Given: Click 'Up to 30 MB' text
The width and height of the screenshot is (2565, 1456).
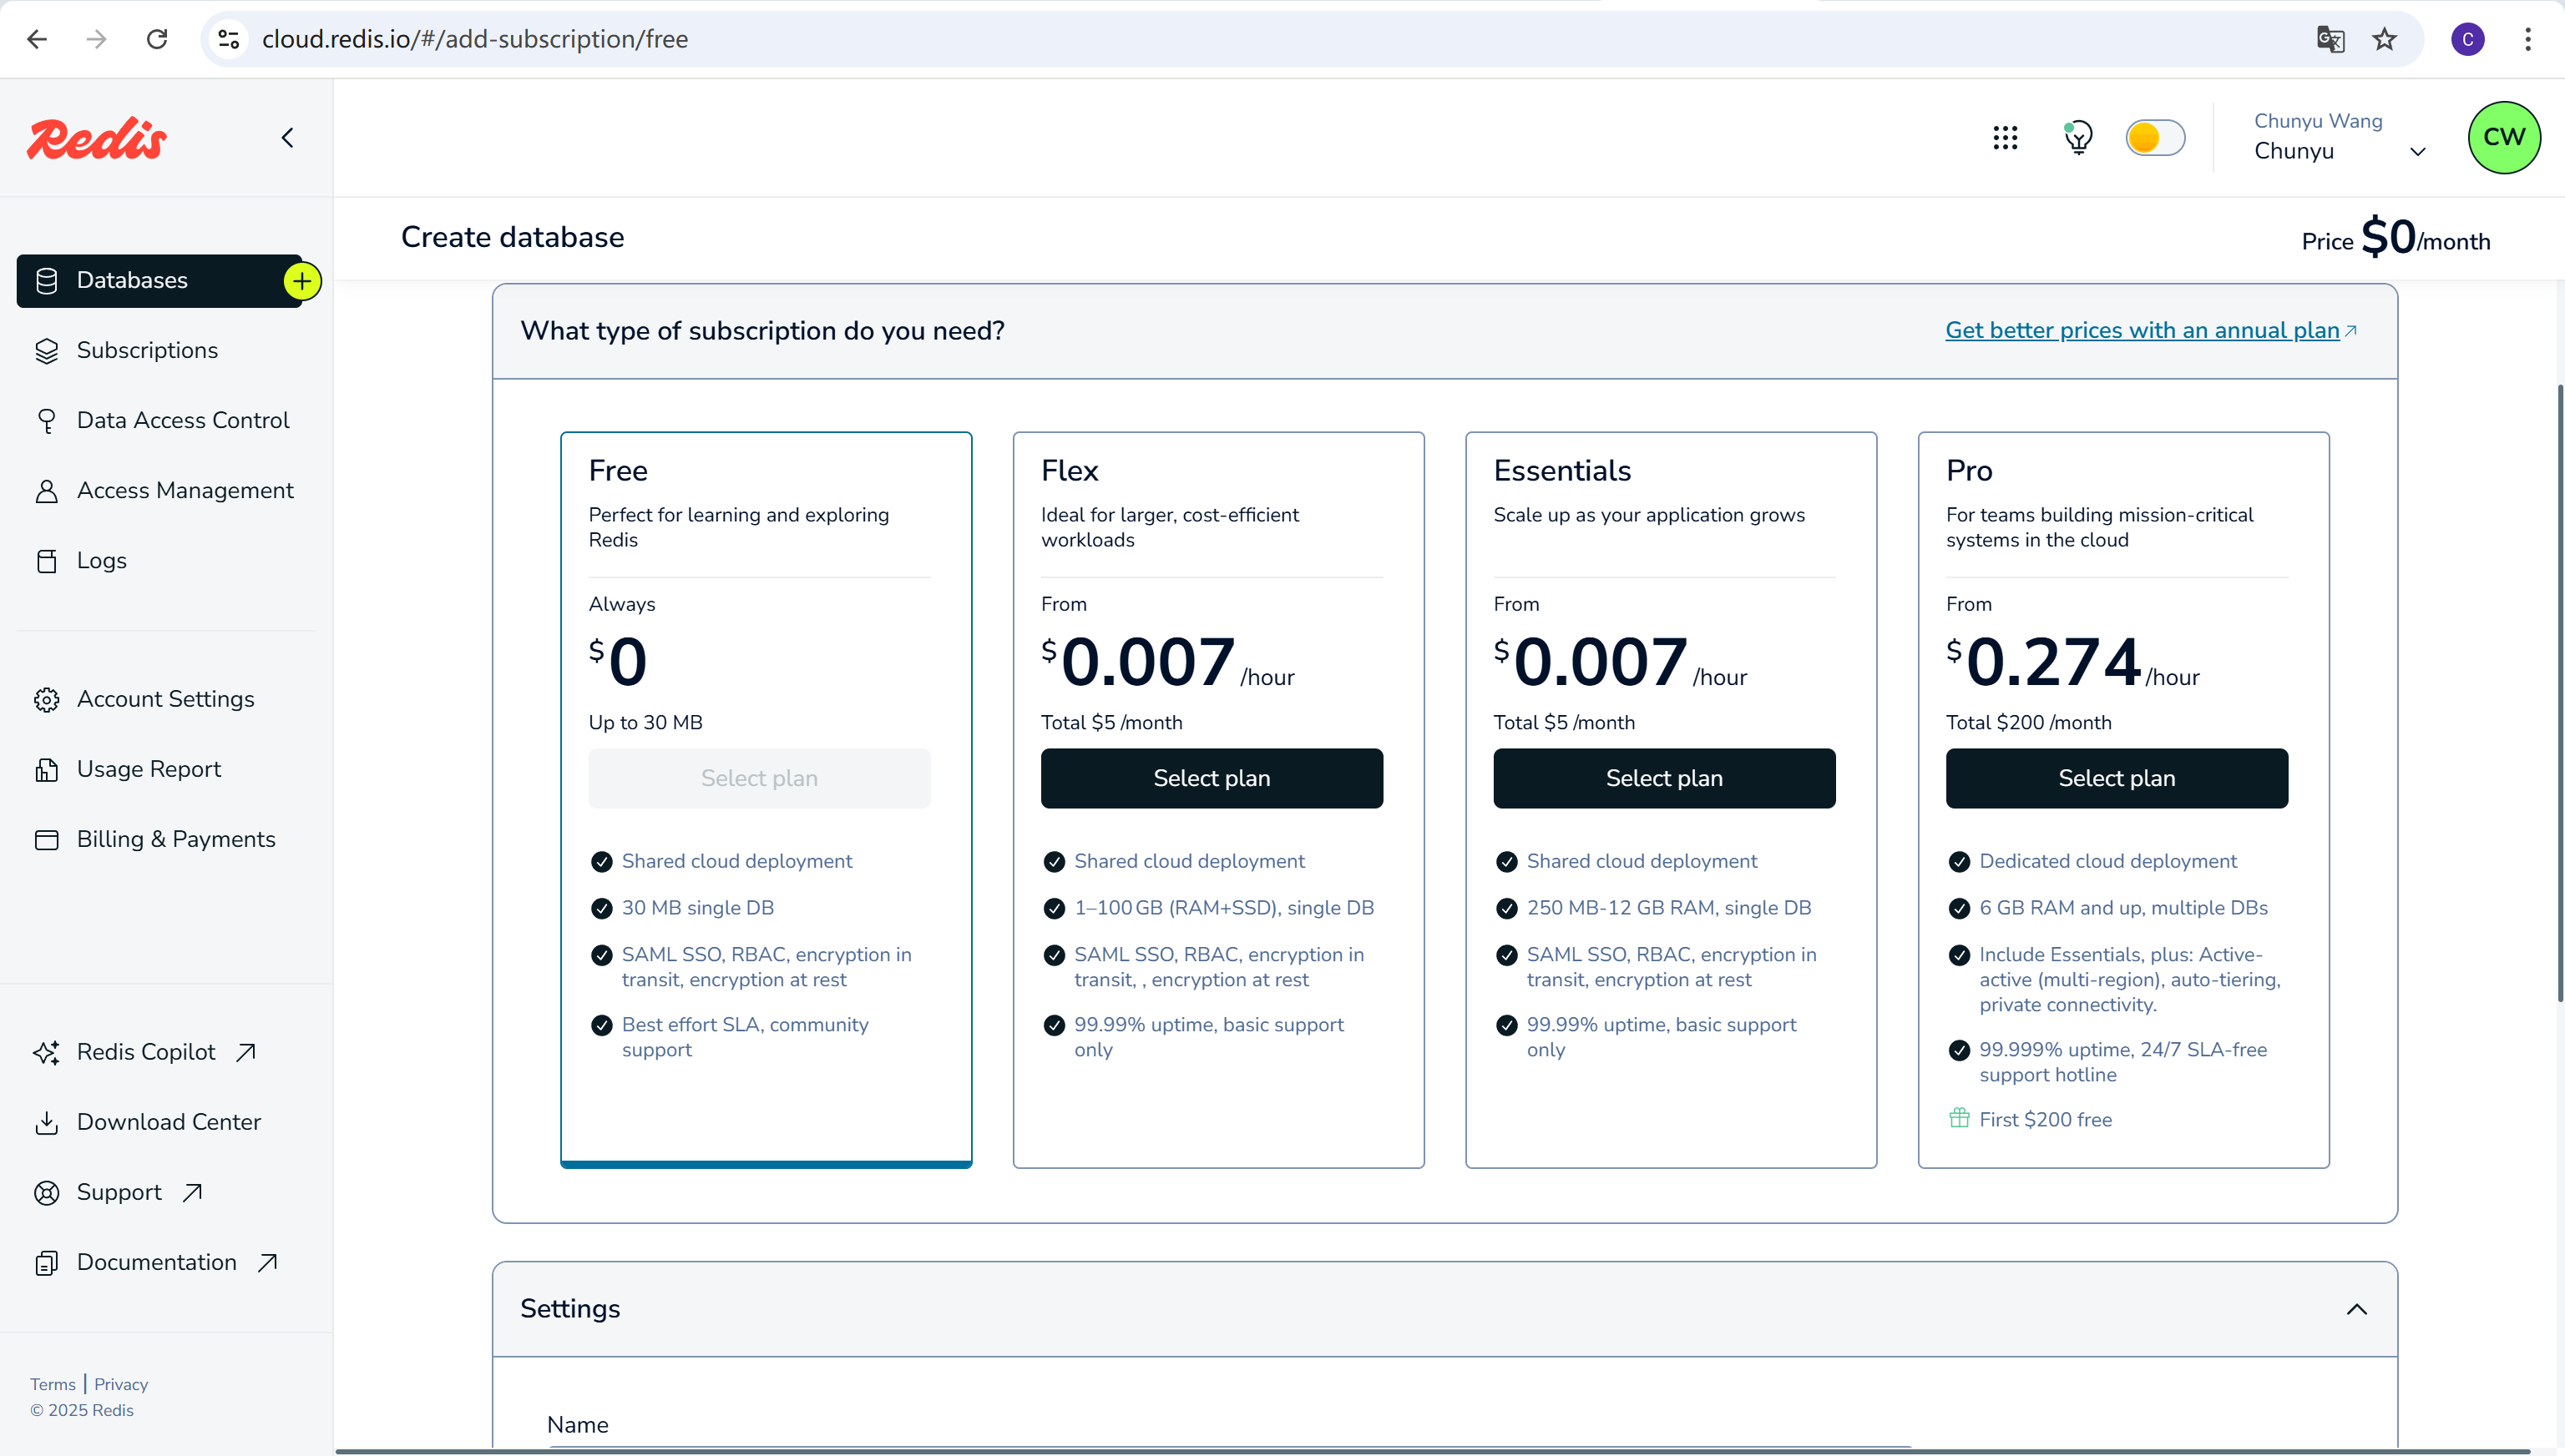Looking at the screenshot, I should [x=645, y=722].
